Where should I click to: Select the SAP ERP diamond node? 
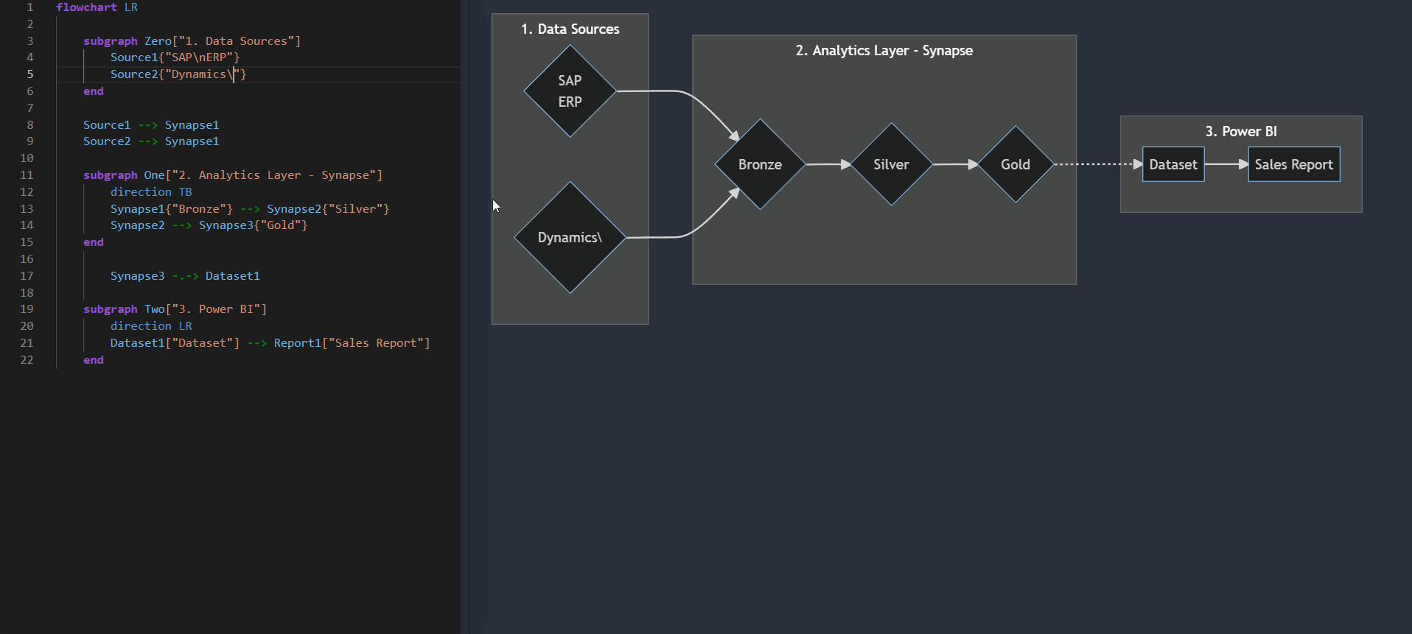tap(570, 91)
